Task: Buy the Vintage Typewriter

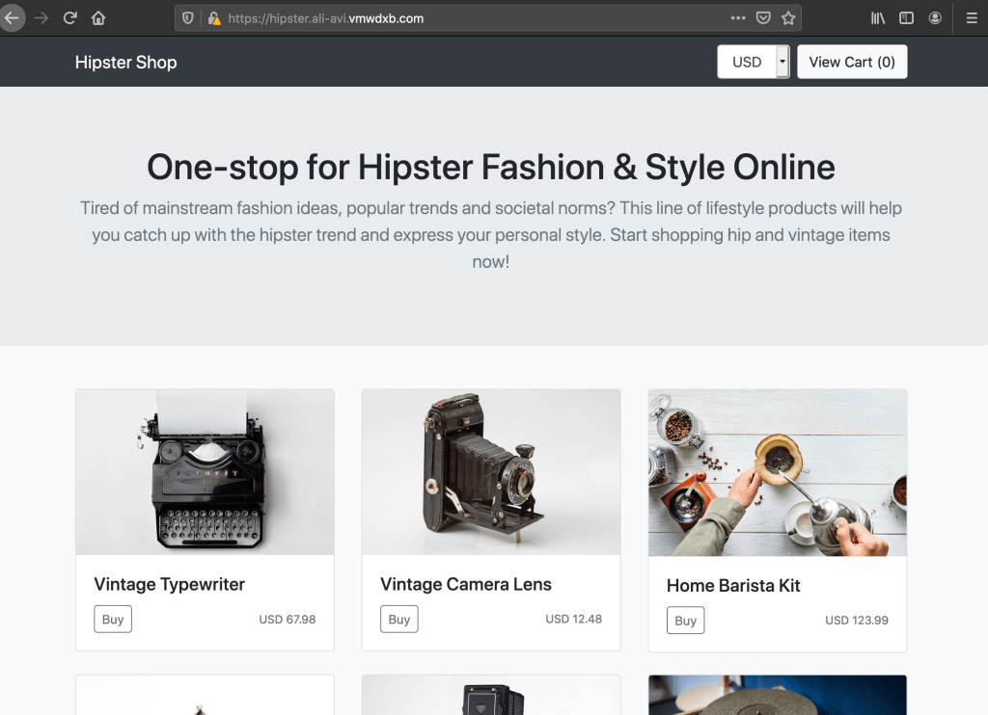Action: (113, 620)
